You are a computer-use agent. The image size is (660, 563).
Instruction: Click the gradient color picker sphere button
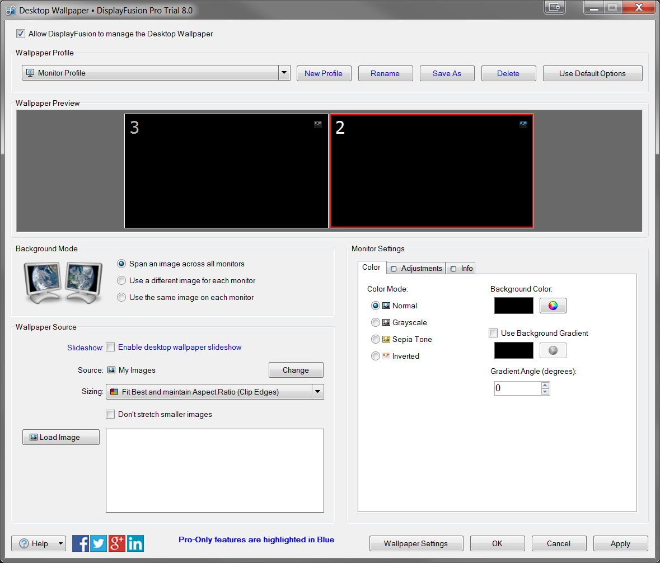553,350
